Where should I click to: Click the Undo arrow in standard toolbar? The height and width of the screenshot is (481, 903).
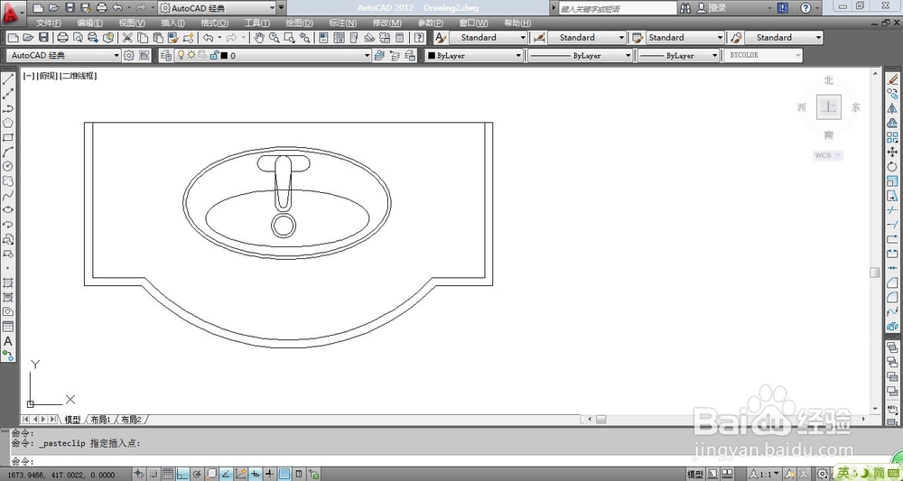coord(208,38)
